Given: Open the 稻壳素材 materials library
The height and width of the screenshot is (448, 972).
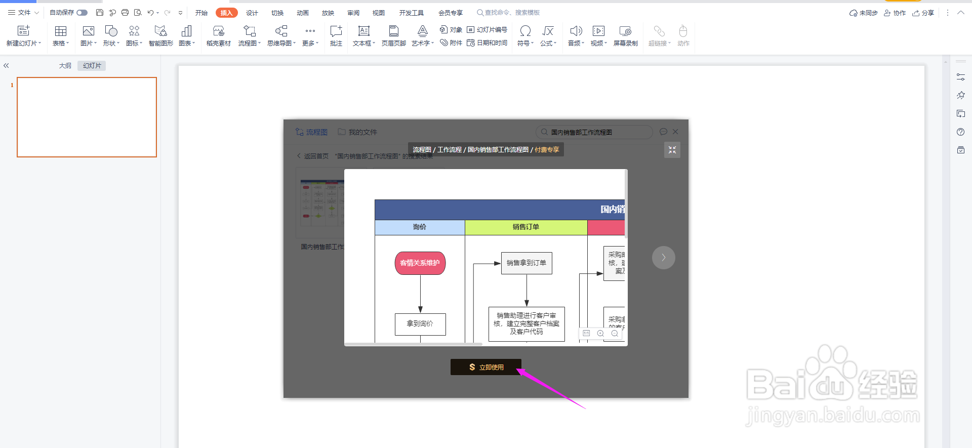Looking at the screenshot, I should click(x=219, y=36).
